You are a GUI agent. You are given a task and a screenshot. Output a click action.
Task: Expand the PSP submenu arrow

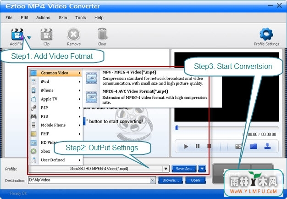point(79,108)
